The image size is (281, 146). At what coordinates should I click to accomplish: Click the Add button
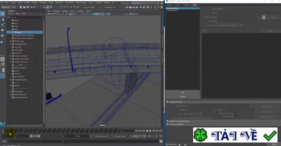click(182, 92)
